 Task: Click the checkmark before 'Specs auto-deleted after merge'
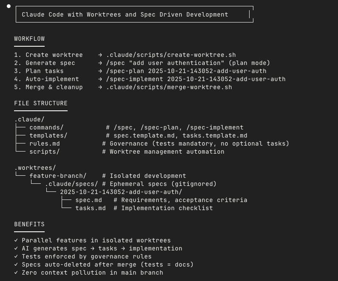(16, 264)
